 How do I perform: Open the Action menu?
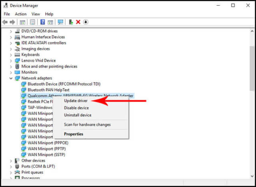[21, 14]
